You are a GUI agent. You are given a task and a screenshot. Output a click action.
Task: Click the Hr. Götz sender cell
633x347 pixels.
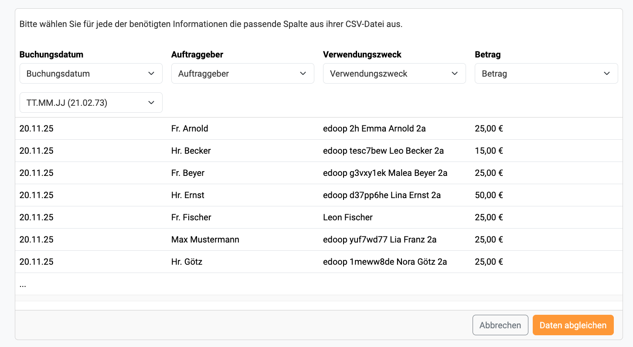pyautogui.click(x=187, y=262)
